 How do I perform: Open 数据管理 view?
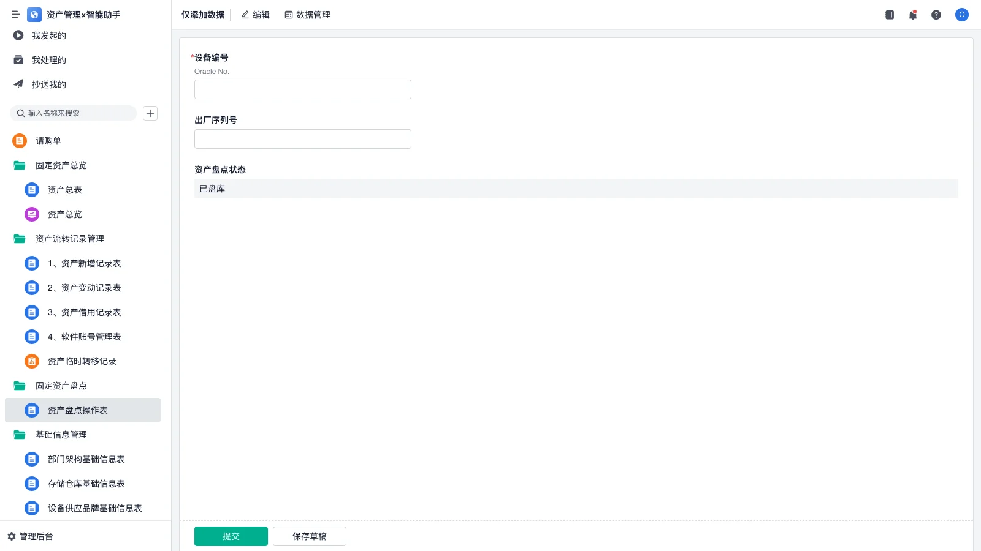point(308,15)
